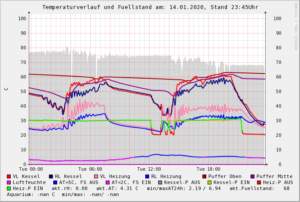Click the magenta Luftfeuchte legend swatch
300x202 pixels.
(x=9, y=182)
